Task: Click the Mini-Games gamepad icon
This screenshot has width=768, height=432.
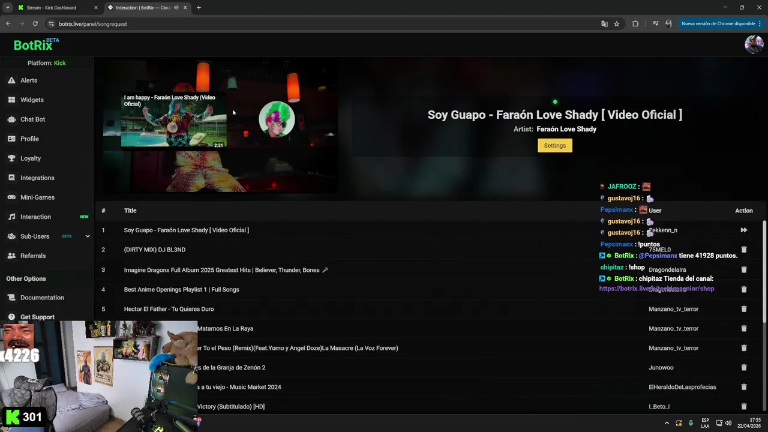Action: coord(11,197)
